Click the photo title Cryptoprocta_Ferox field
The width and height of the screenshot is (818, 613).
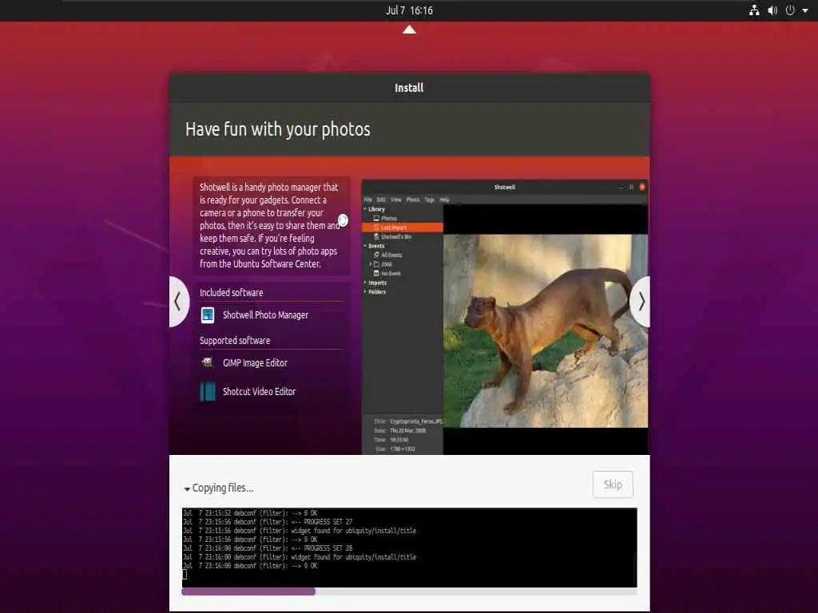[x=415, y=421]
